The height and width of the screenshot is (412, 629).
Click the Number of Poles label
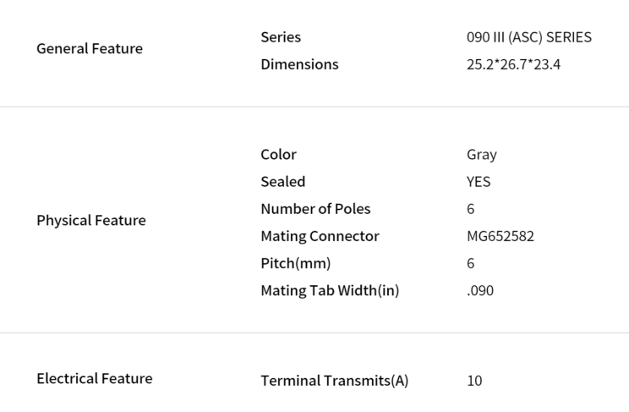(x=315, y=209)
